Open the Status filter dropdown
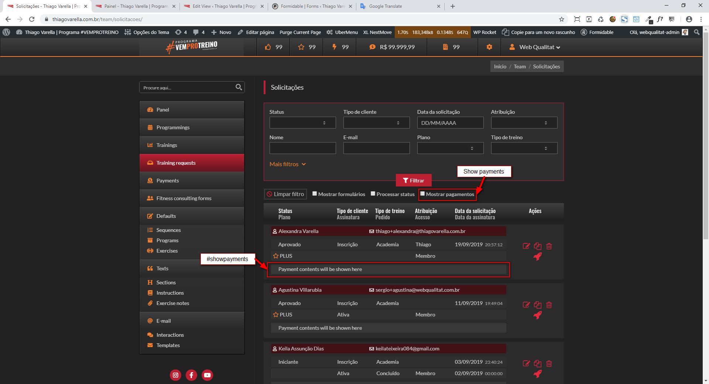 [302, 123]
